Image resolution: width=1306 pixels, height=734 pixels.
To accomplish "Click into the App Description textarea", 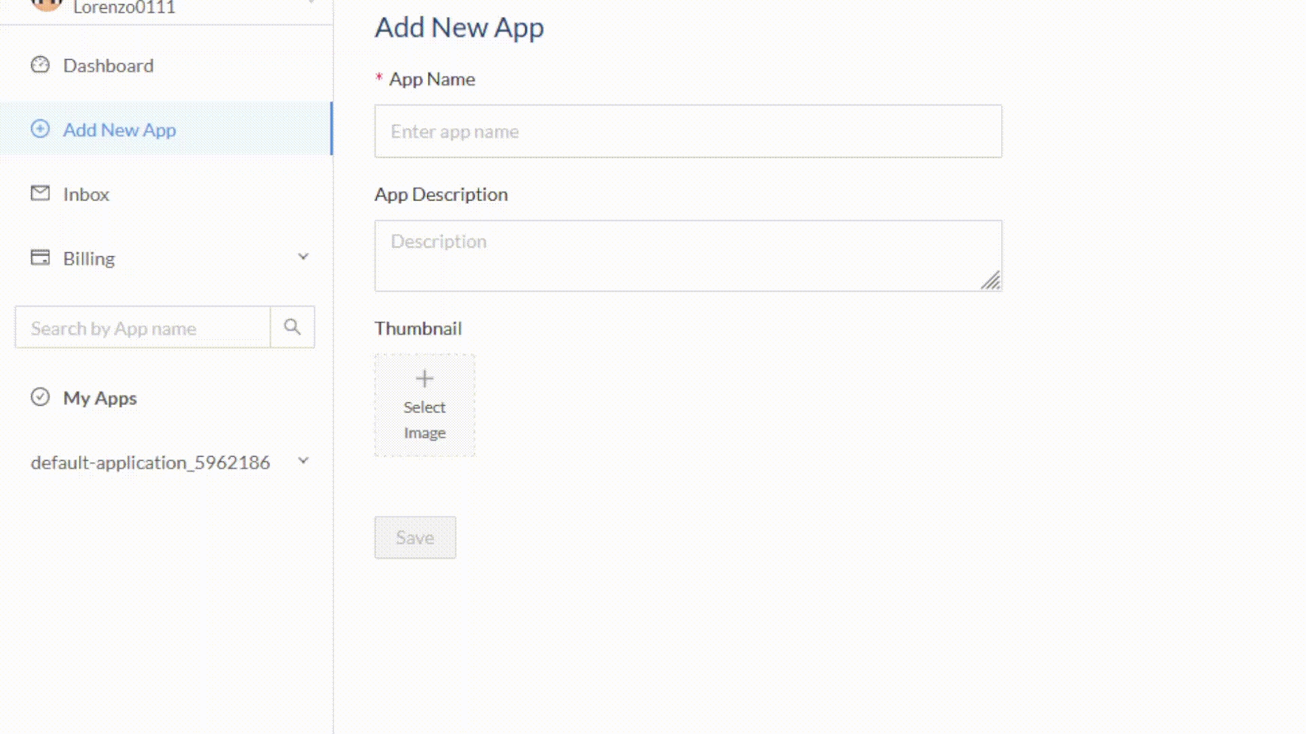I will pos(688,256).
